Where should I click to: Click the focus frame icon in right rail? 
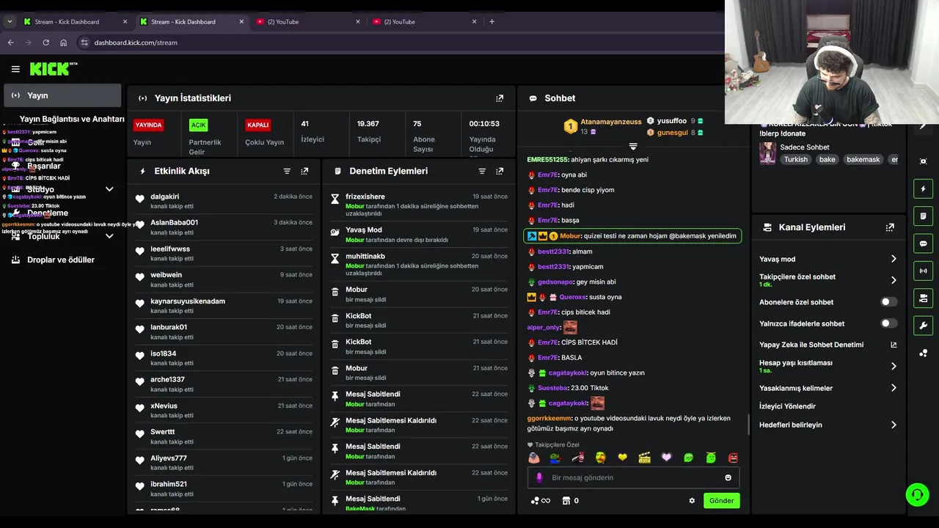coord(923,161)
